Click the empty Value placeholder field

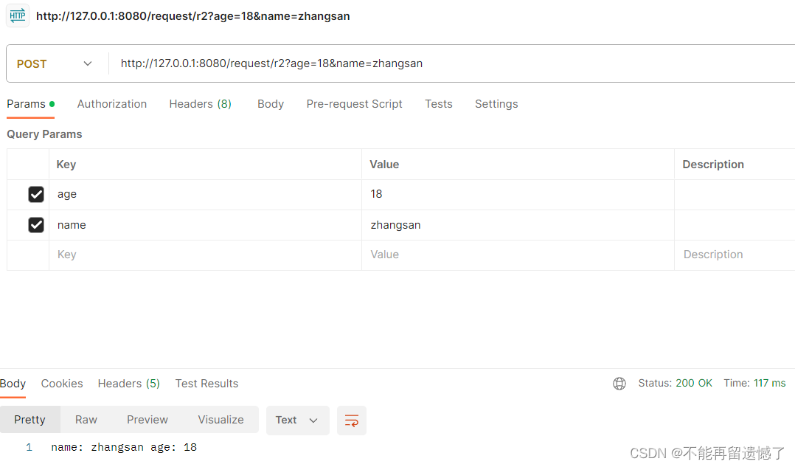click(x=518, y=255)
